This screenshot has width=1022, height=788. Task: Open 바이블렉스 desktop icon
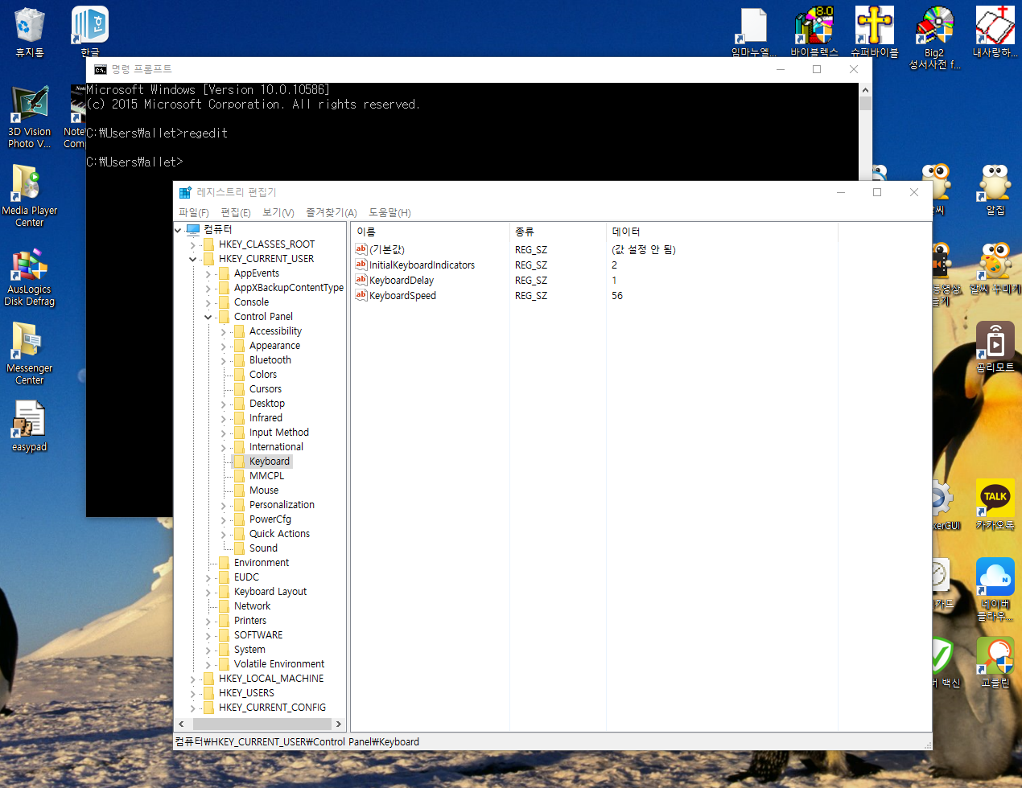814,32
